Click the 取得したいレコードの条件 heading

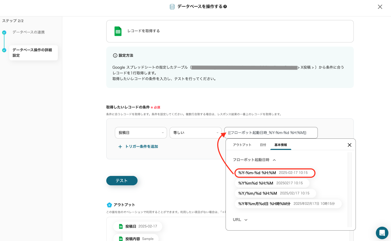coord(128,107)
